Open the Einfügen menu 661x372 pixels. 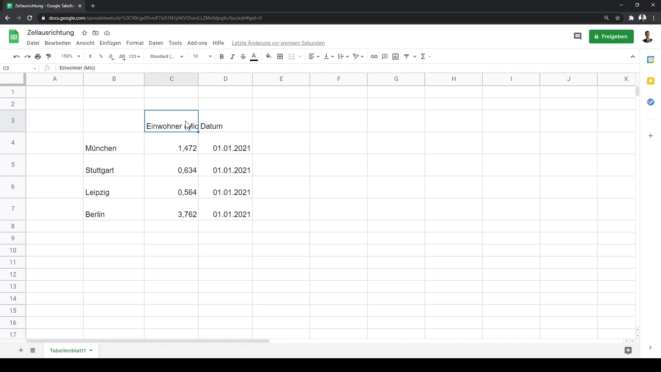point(111,43)
